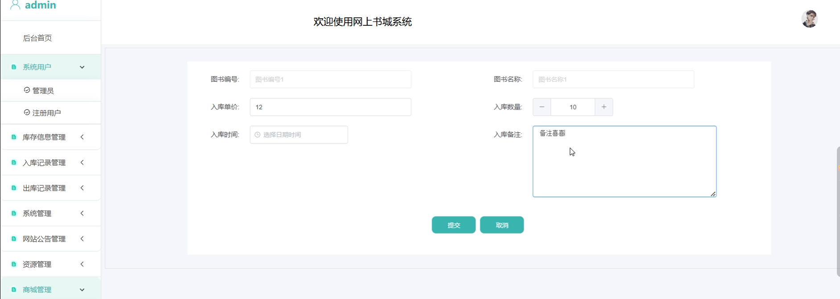Open 出库记录管理 menu
This screenshot has width=840, height=299.
click(x=51, y=188)
